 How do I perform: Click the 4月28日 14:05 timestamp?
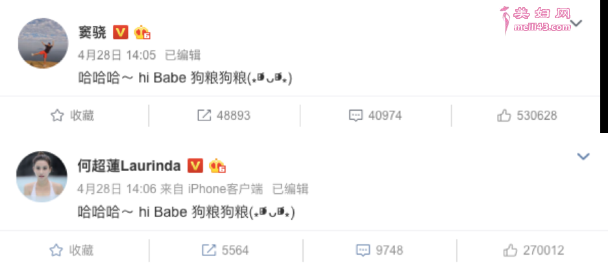(117, 56)
